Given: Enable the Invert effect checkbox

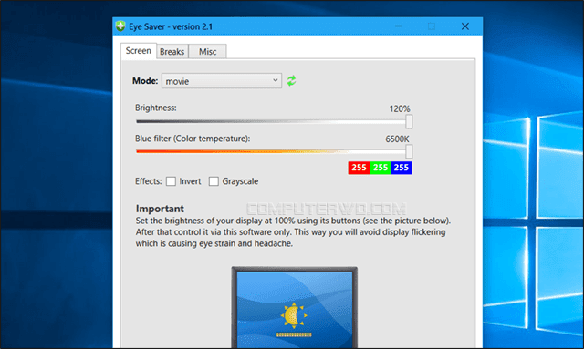Looking at the screenshot, I should point(171,181).
